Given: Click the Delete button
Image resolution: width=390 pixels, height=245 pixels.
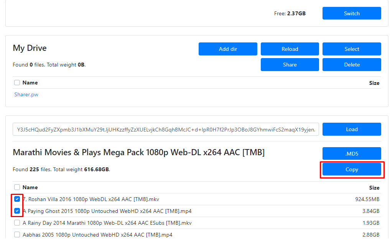Looking at the screenshot, I should coord(351,65).
